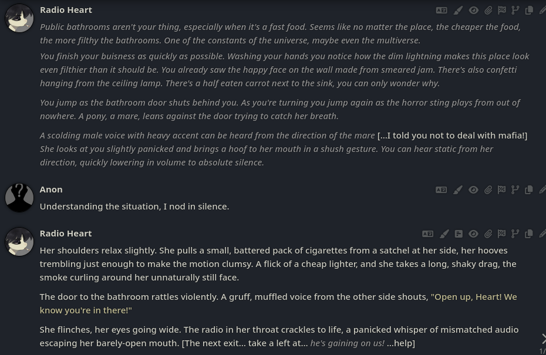Click Radio Heart name on last message
This screenshot has height=355, width=546.
click(66, 234)
